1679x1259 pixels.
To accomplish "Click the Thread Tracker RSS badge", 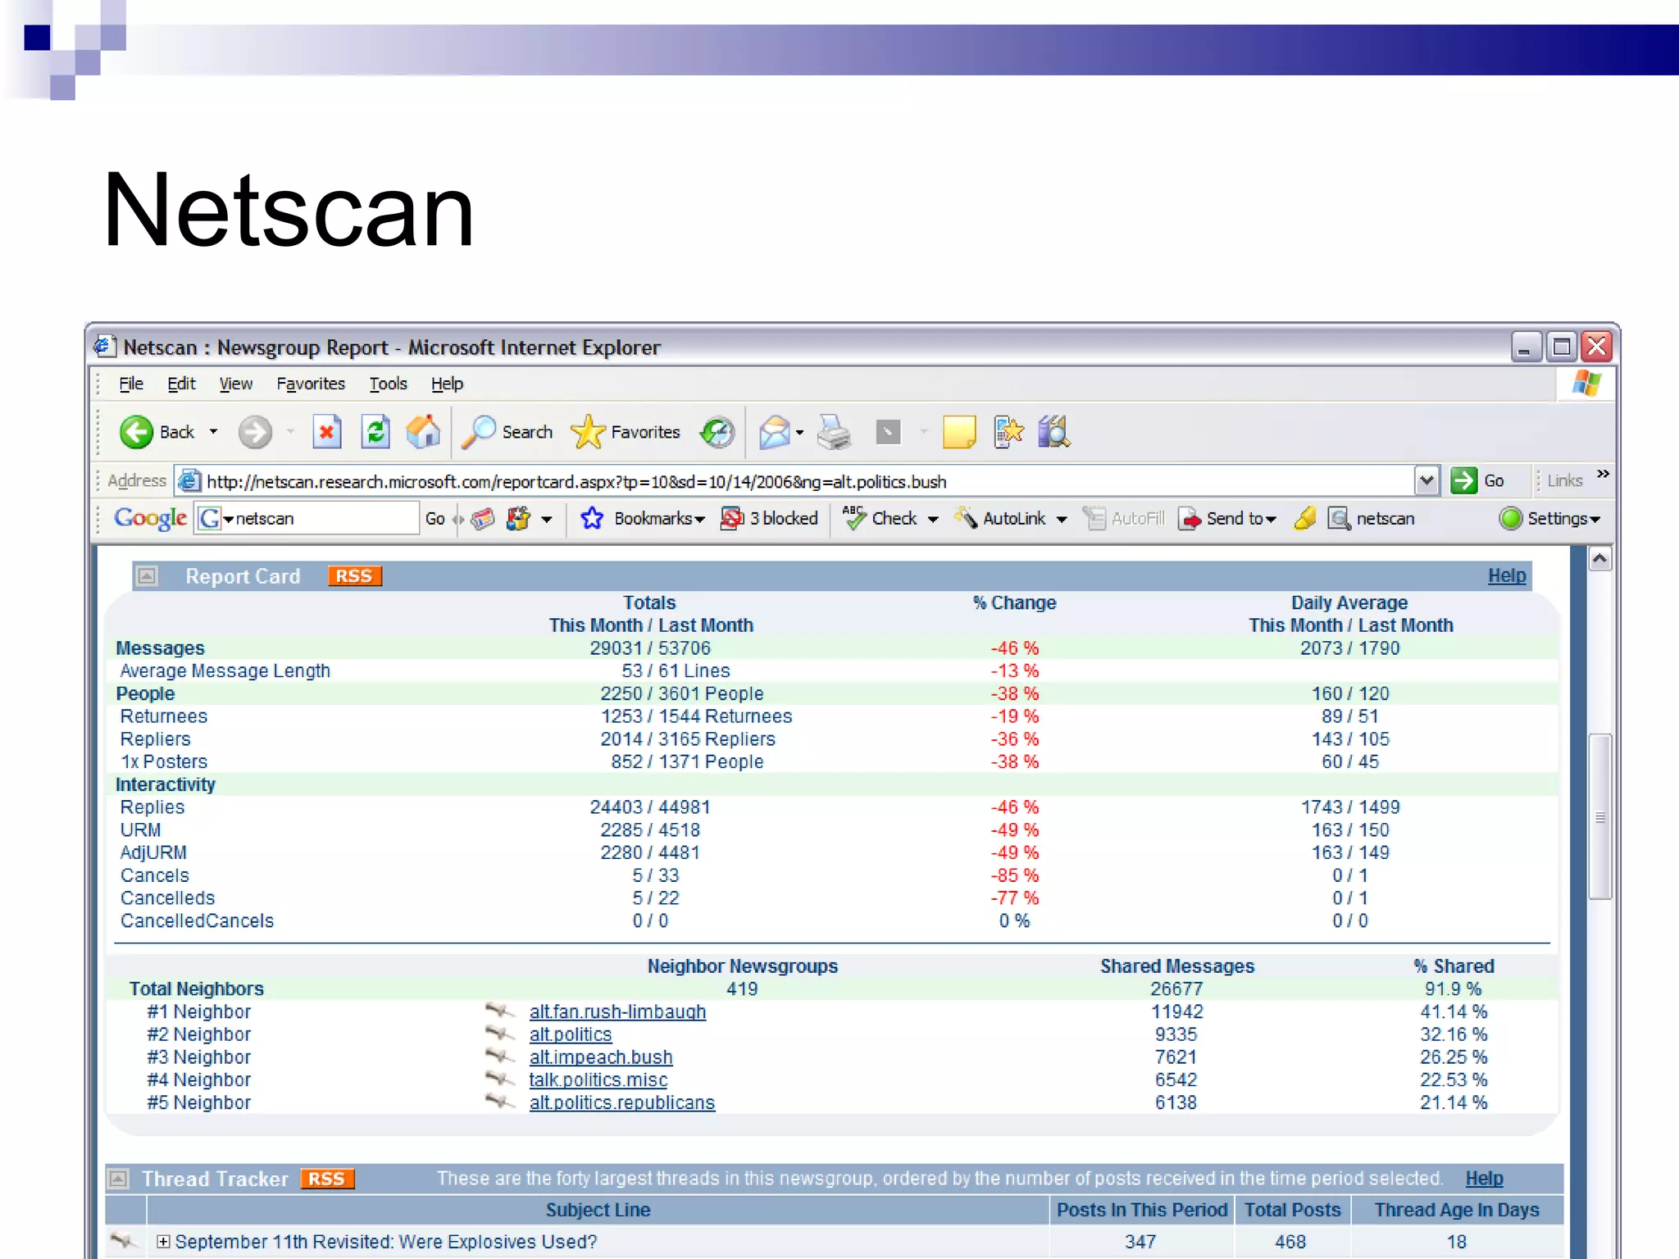I will [326, 1179].
